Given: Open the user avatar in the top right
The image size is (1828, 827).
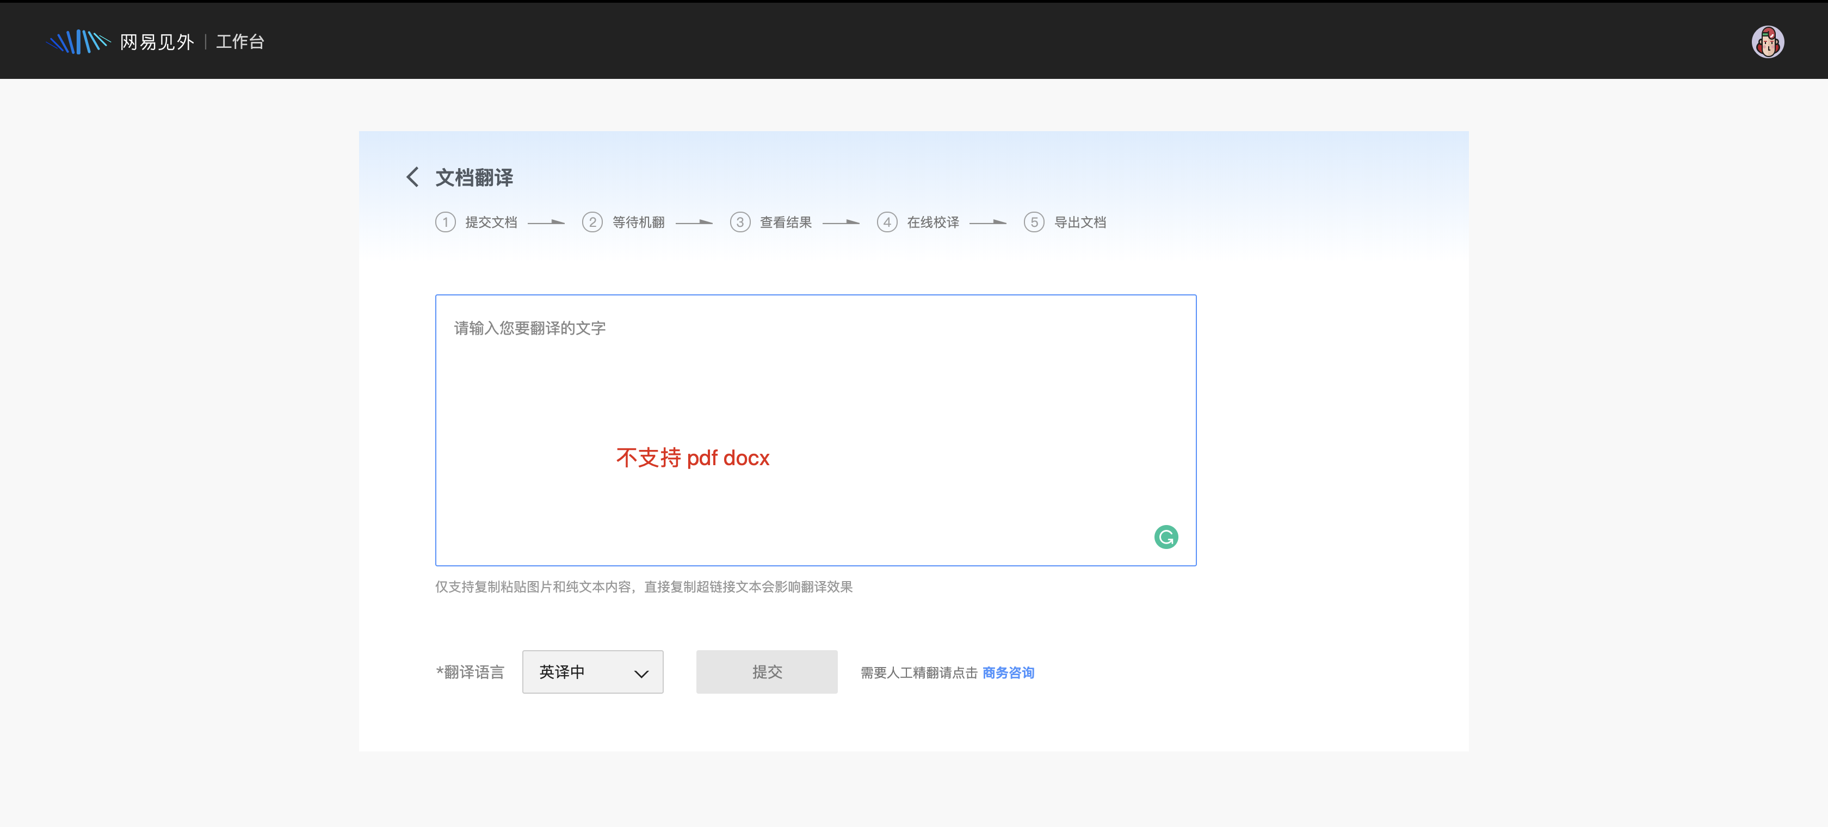Looking at the screenshot, I should (x=1767, y=42).
